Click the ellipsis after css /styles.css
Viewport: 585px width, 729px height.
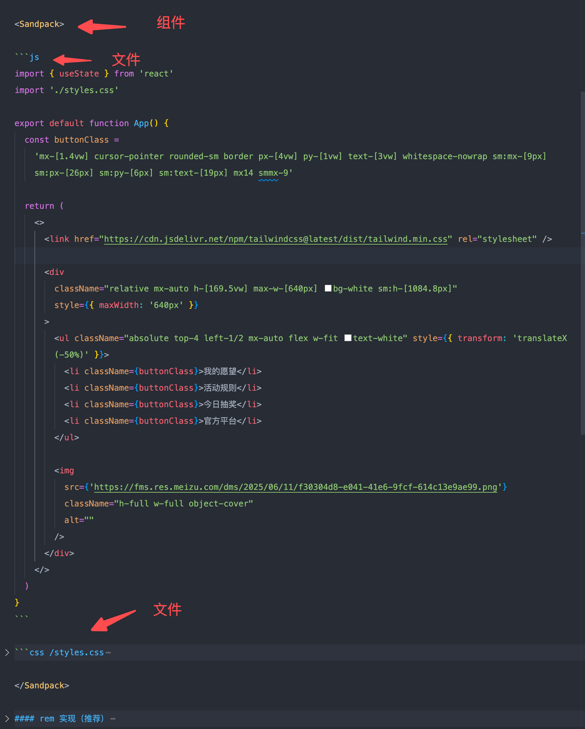pyautogui.click(x=109, y=653)
